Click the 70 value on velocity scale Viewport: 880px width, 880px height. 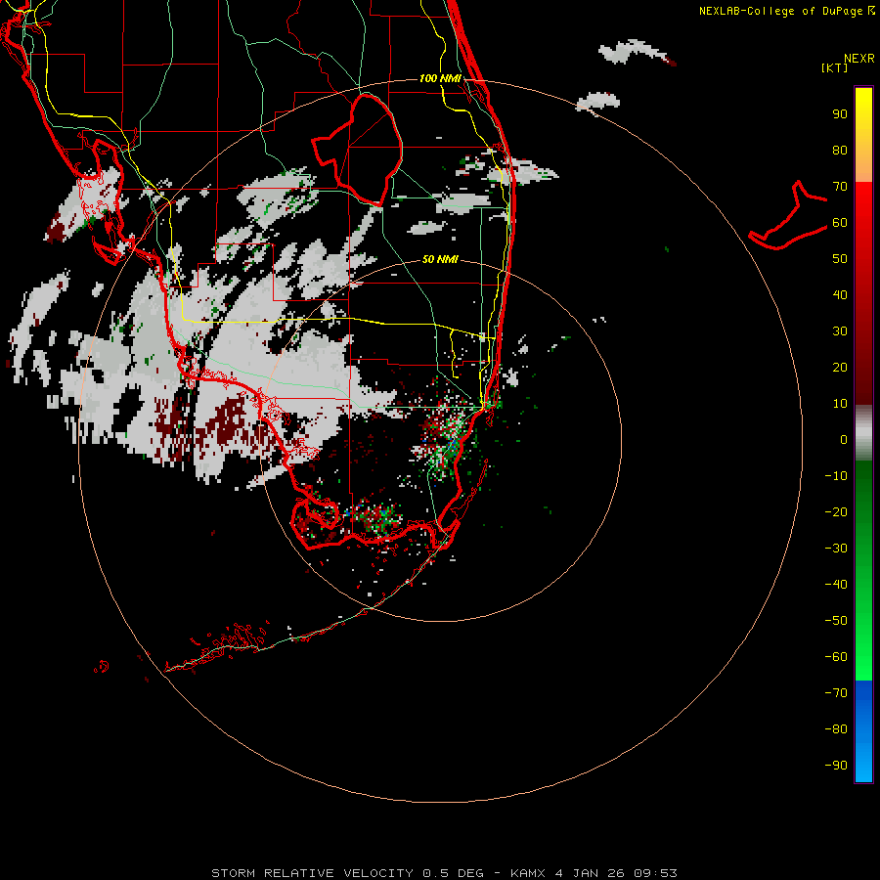point(840,187)
